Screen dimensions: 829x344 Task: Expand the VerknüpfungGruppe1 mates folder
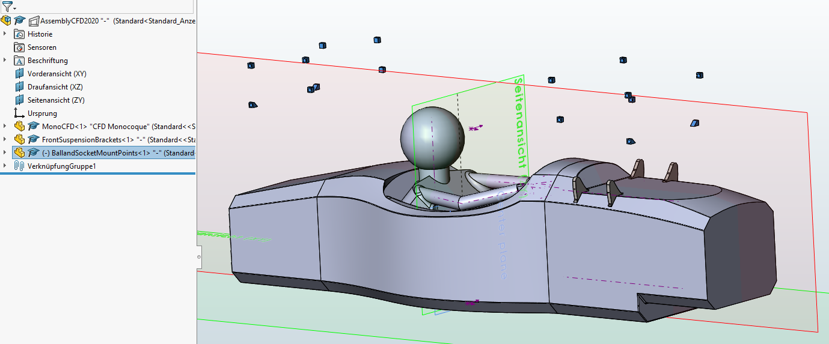pyautogui.click(x=5, y=166)
